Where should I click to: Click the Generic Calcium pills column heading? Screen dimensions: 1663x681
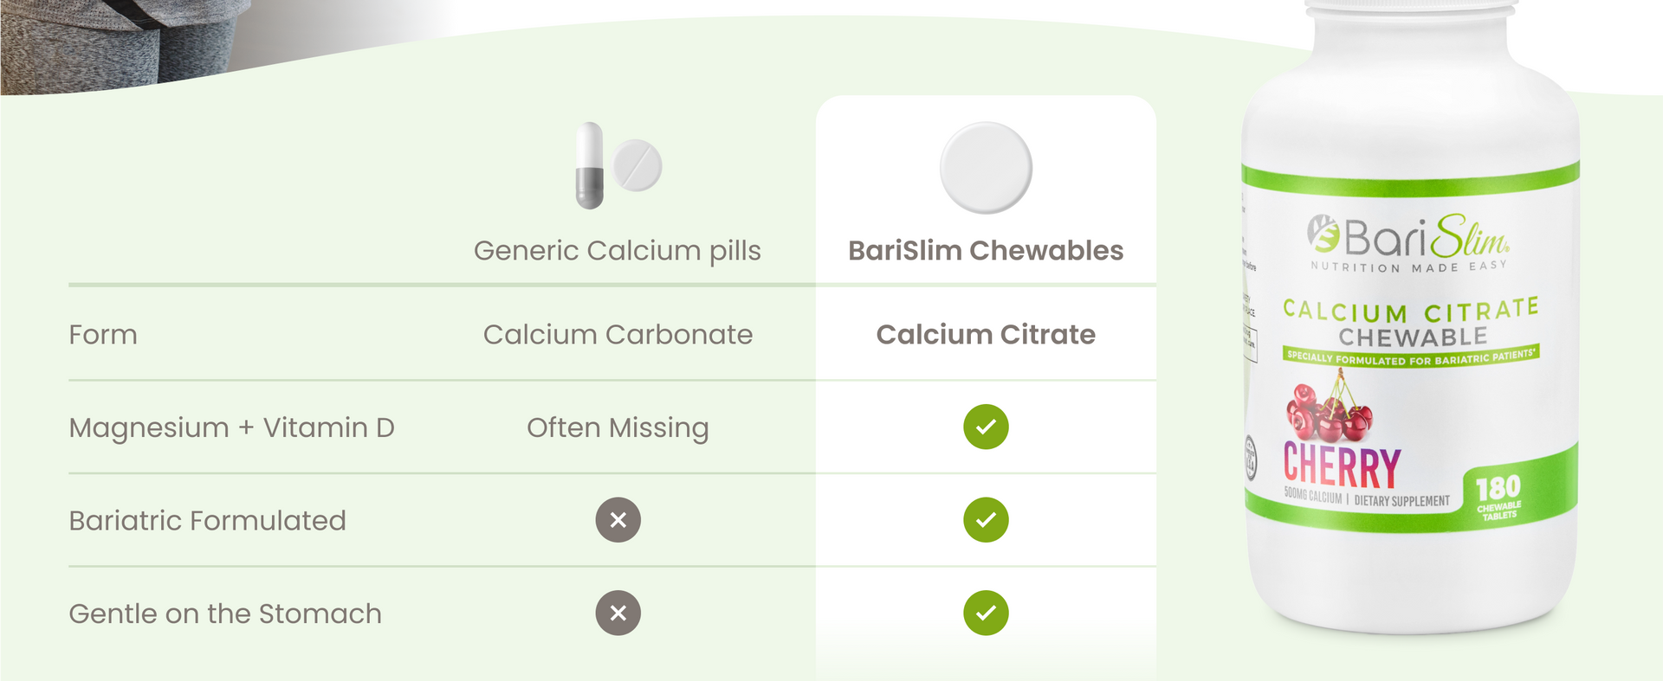tap(617, 251)
